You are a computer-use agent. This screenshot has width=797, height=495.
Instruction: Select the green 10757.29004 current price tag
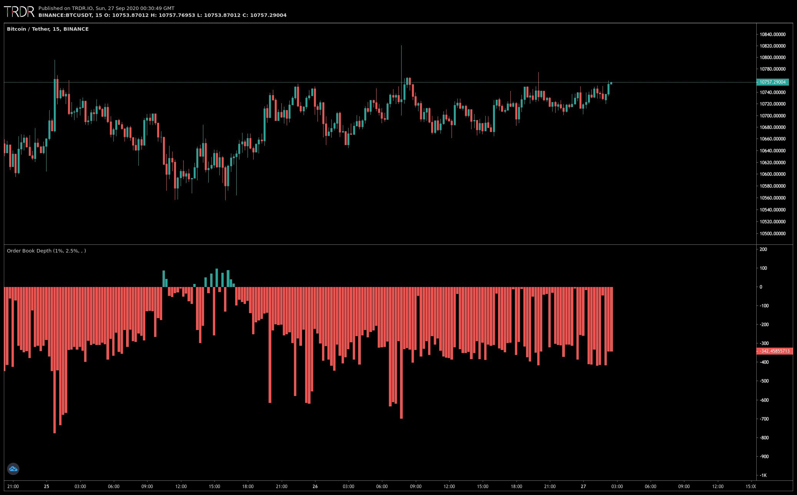point(772,82)
